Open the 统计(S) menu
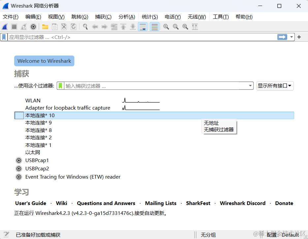 click(x=150, y=17)
